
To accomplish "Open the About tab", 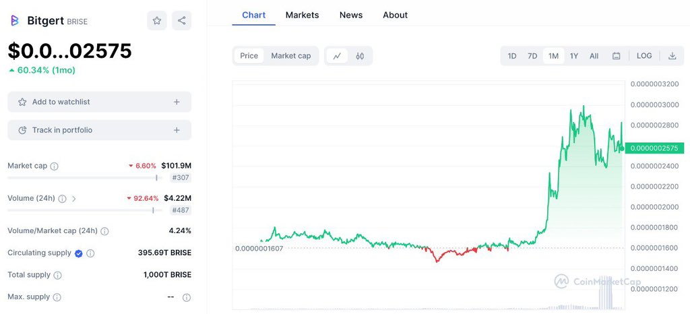I will (x=395, y=15).
